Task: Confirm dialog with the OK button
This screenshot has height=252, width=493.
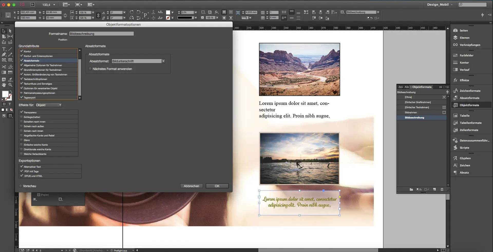Action: point(217,186)
